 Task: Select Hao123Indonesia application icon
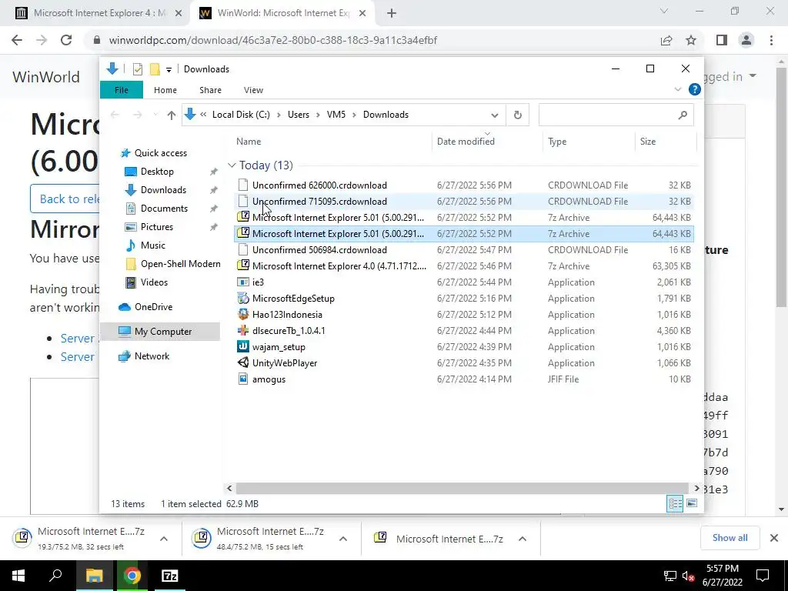[x=243, y=314]
